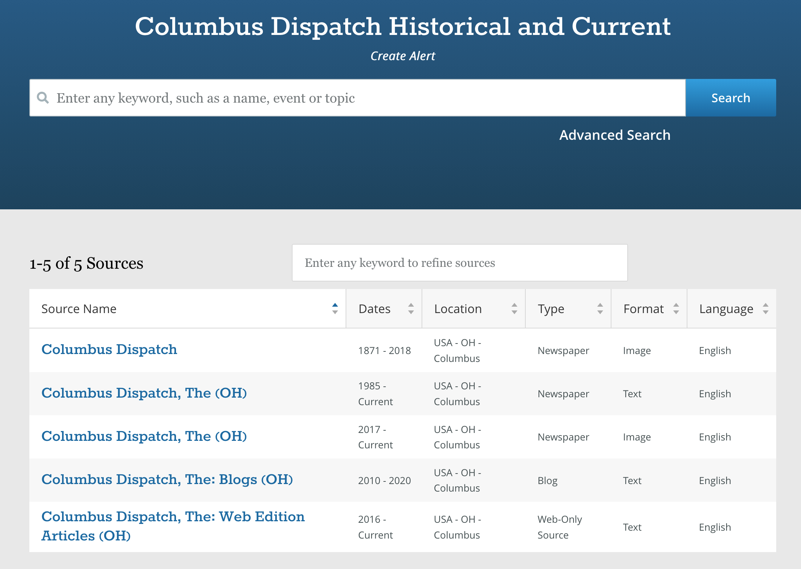
Task: Click the Language column header label
Action: pos(726,309)
